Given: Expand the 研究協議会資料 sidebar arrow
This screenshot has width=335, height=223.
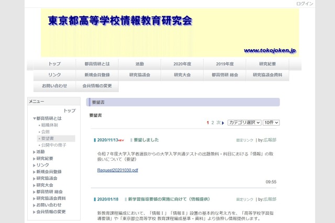Looking at the screenshot, I should coord(34,198).
